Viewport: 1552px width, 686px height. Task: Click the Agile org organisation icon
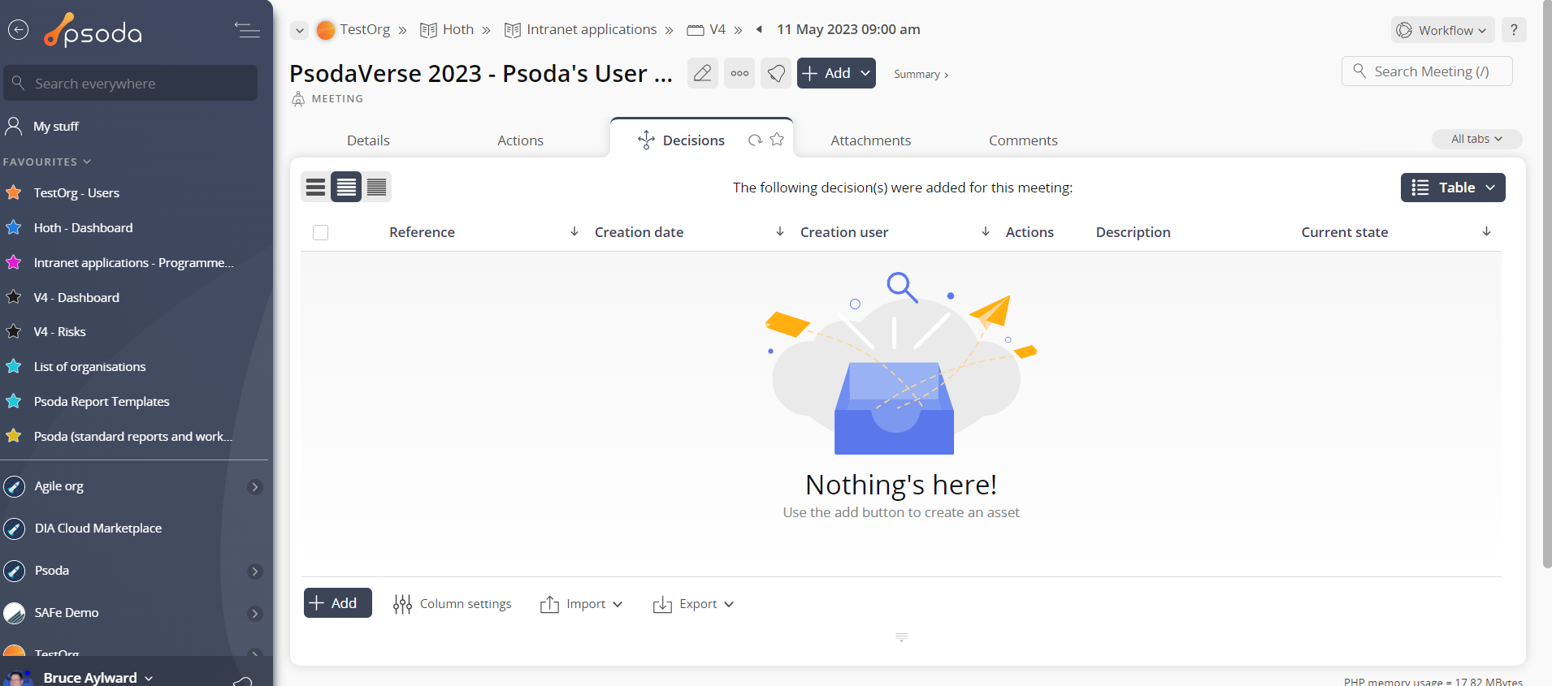pyautogui.click(x=15, y=486)
